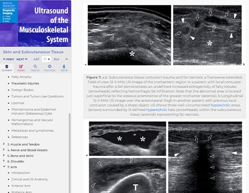Screen dimensions: 249x193
Task: Collapse the toolbar with the up chevron
Action: click(x=66, y=59)
